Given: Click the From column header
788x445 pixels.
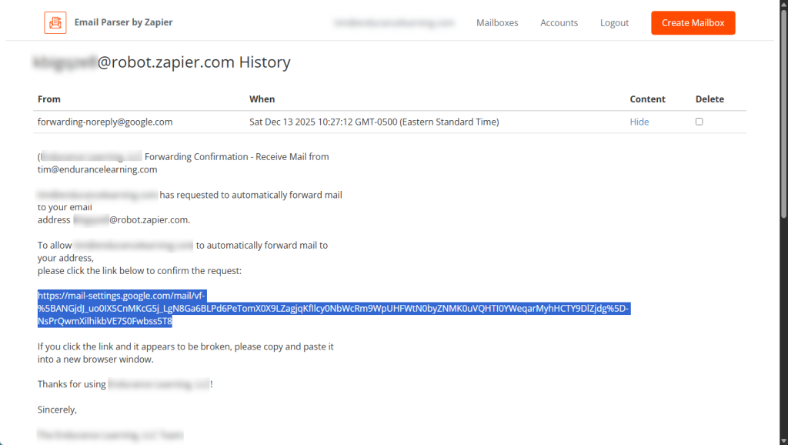Looking at the screenshot, I should pyautogui.click(x=48, y=99).
